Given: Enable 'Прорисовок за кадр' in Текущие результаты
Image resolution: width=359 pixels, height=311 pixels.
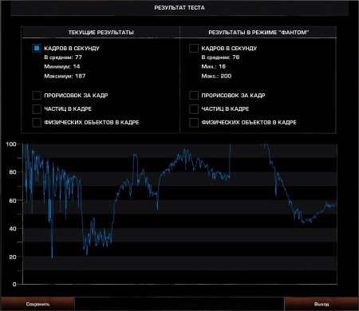Looking at the screenshot, I should pos(37,95).
